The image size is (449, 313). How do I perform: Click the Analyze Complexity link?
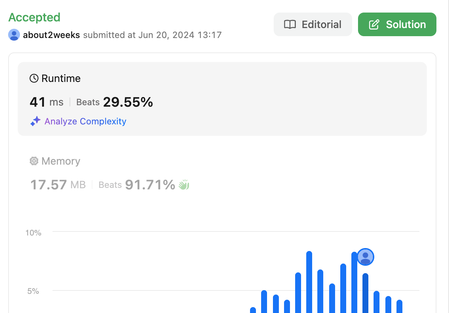coord(85,121)
